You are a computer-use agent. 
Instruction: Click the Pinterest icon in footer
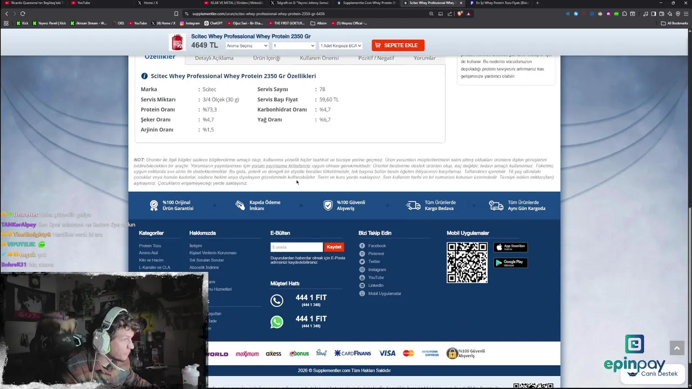362,253
